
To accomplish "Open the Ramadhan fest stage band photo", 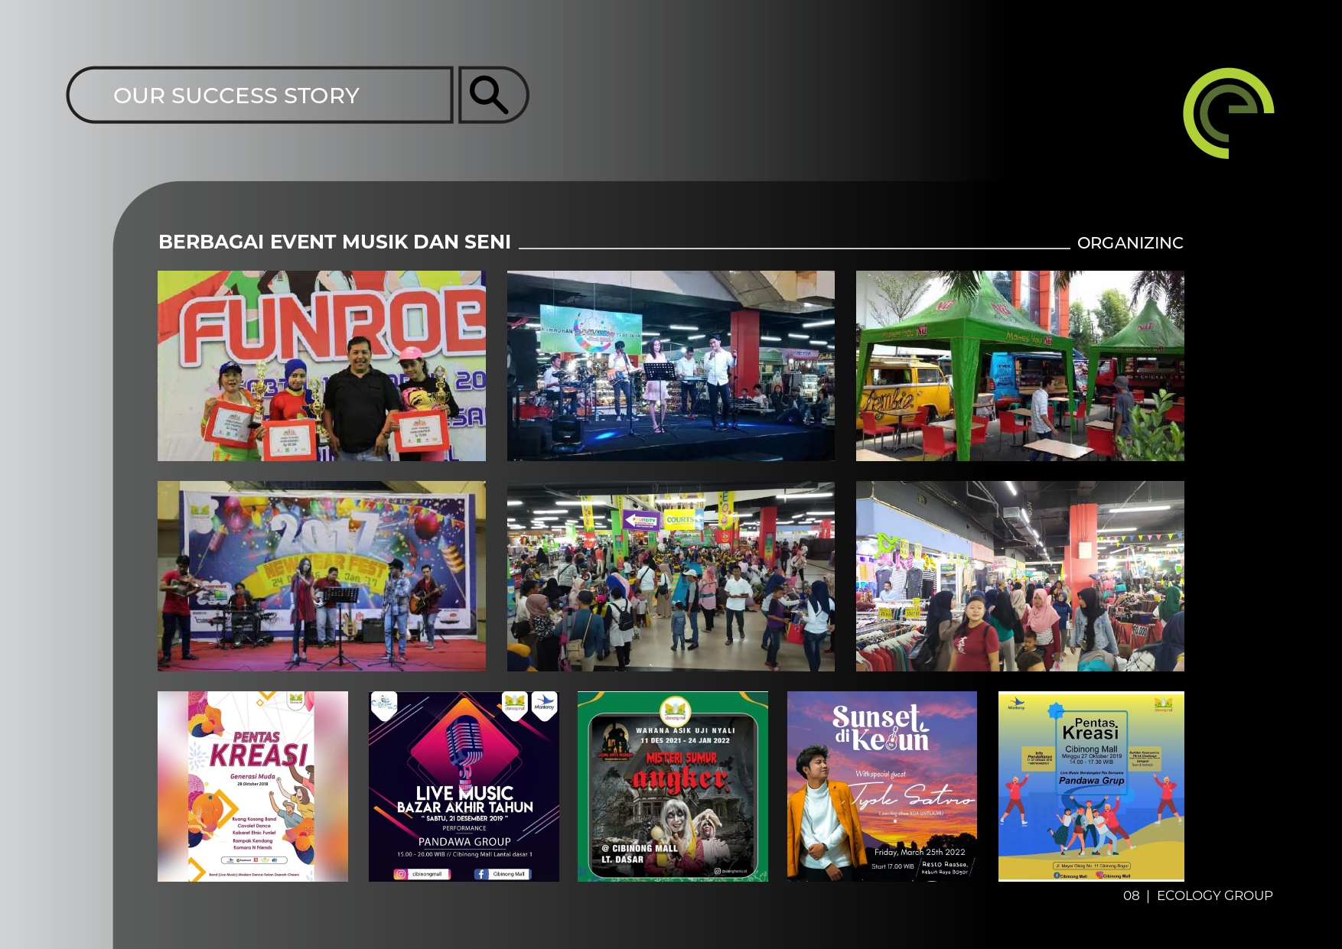I will point(670,366).
